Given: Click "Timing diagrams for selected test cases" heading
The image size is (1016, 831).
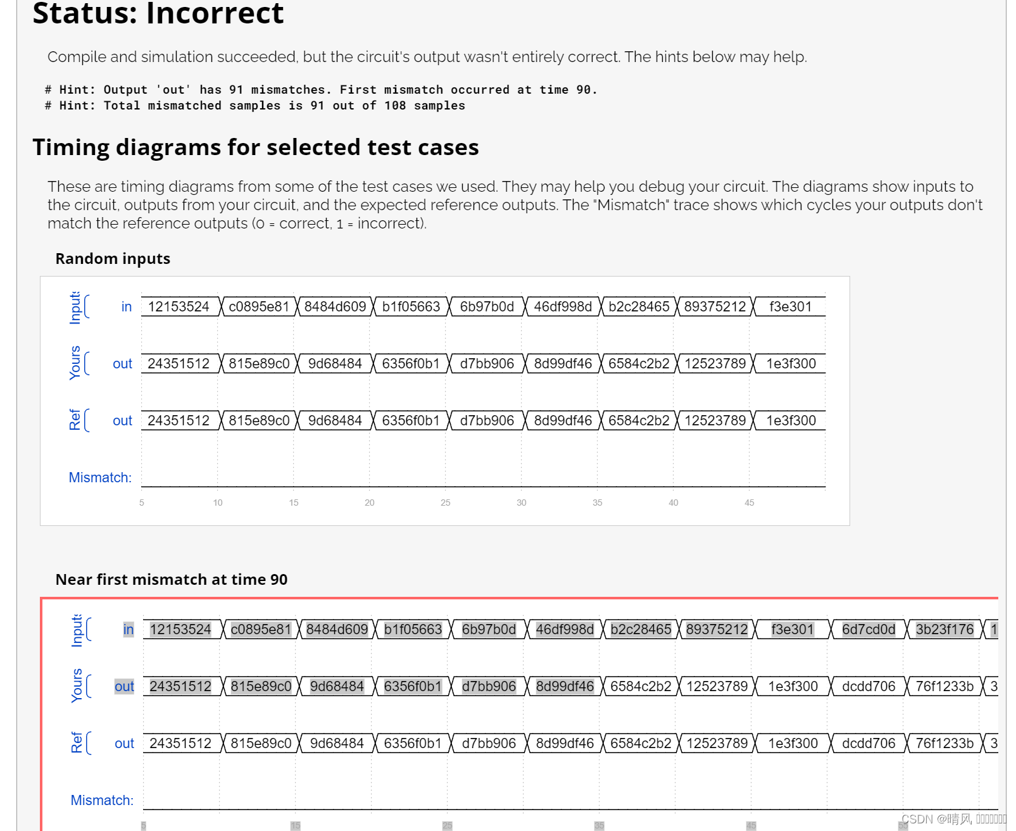Looking at the screenshot, I should [255, 147].
